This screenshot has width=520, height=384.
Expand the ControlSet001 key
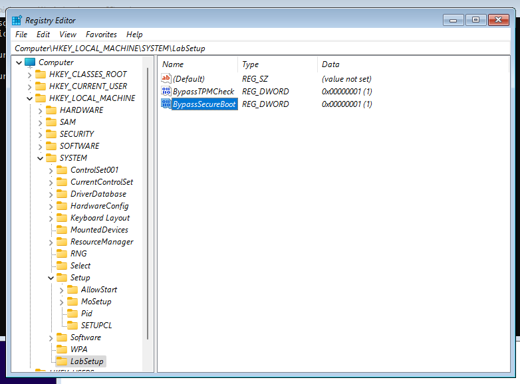[x=51, y=171]
